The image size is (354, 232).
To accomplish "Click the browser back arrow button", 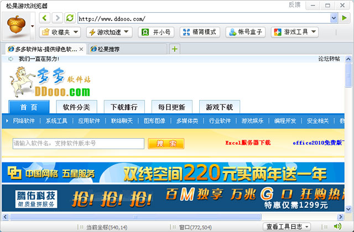I will pyautogui.click(x=44, y=18).
